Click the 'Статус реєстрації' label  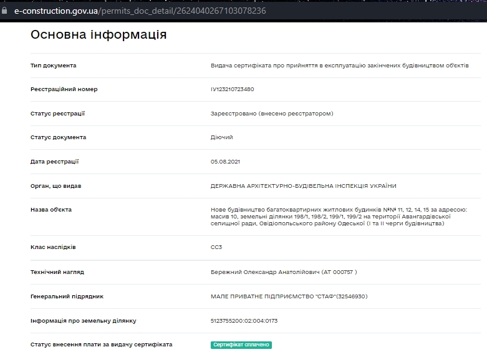(x=57, y=114)
